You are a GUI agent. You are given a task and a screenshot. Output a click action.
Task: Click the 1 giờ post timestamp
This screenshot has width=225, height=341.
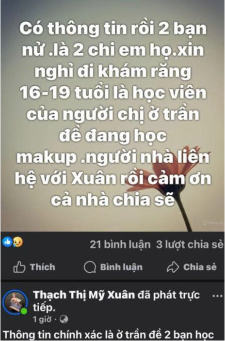click(x=42, y=319)
